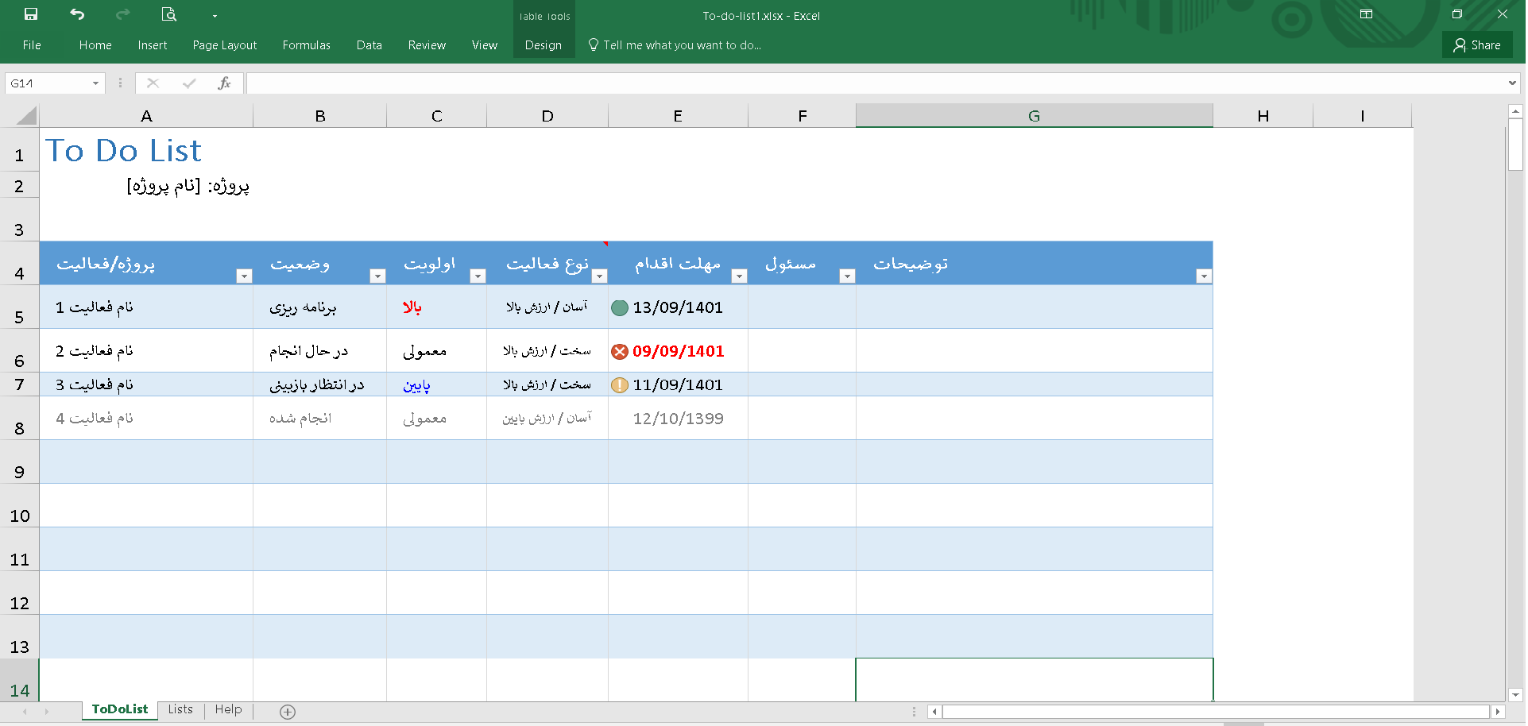
Task: Click the Save icon on the Quick Access Toolbar
Action: [x=30, y=14]
